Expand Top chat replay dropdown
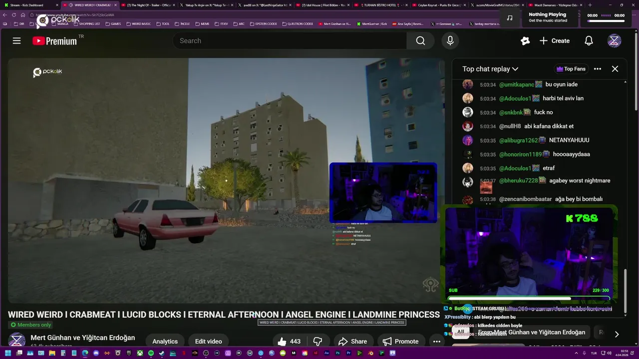 (490, 69)
